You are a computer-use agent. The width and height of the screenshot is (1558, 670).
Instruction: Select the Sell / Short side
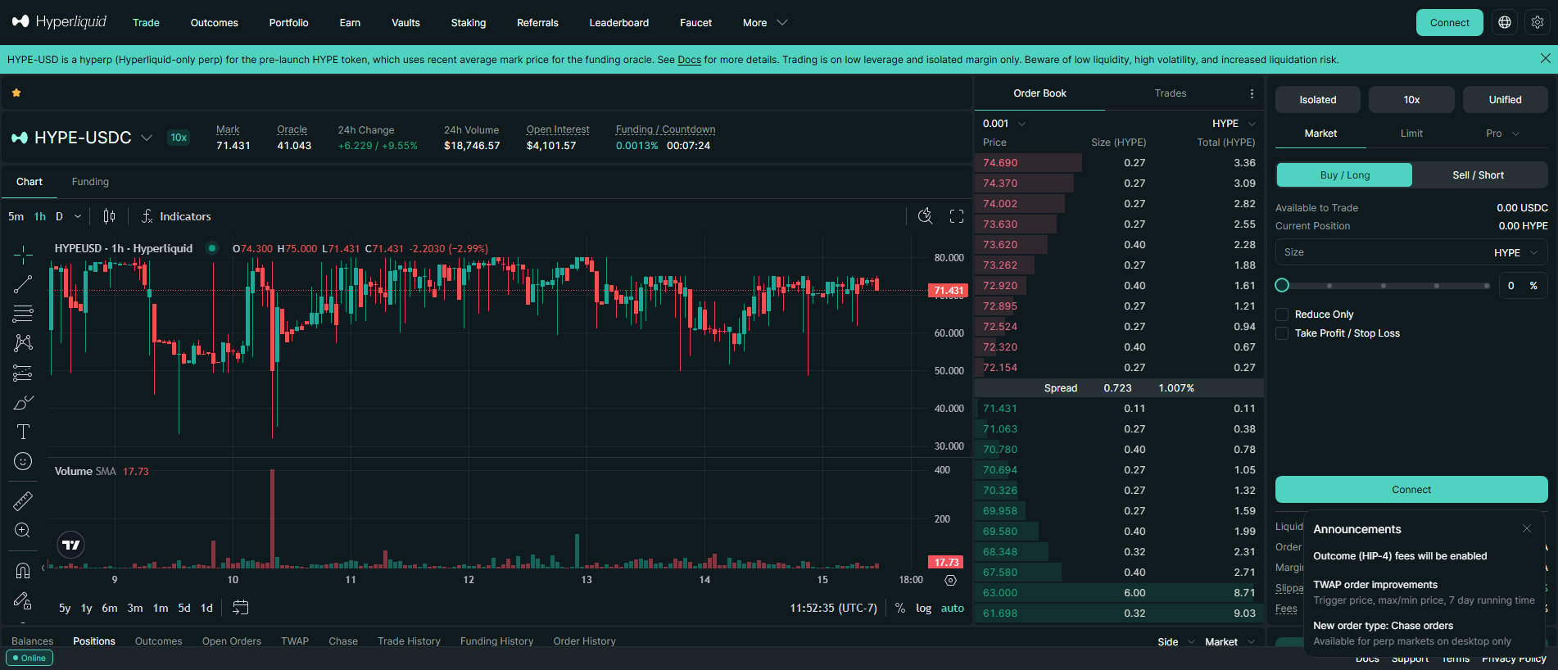coord(1479,174)
